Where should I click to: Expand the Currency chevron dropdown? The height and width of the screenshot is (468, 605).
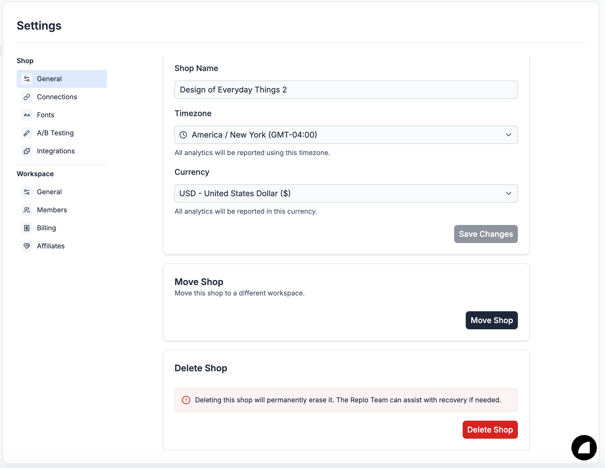pyautogui.click(x=508, y=193)
